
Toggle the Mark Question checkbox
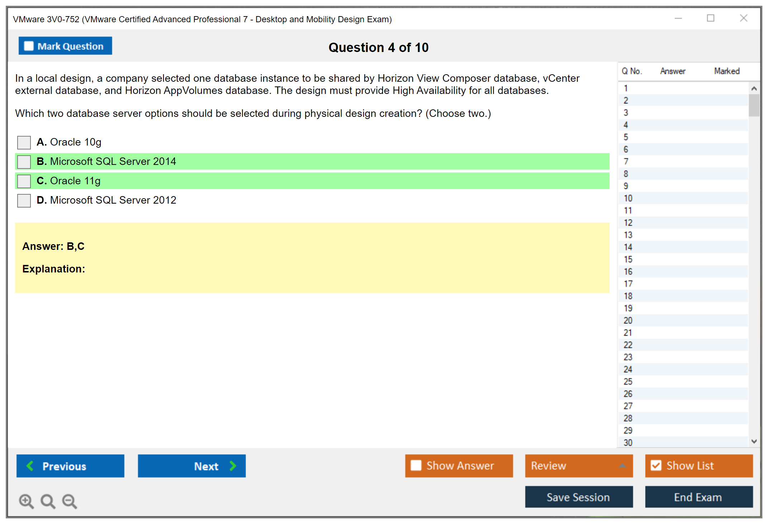coord(29,46)
